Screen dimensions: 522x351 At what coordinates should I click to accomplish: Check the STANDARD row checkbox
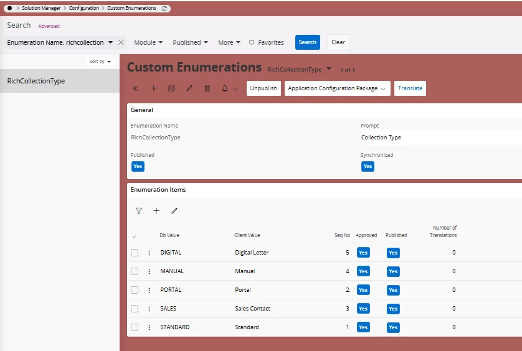[135, 327]
